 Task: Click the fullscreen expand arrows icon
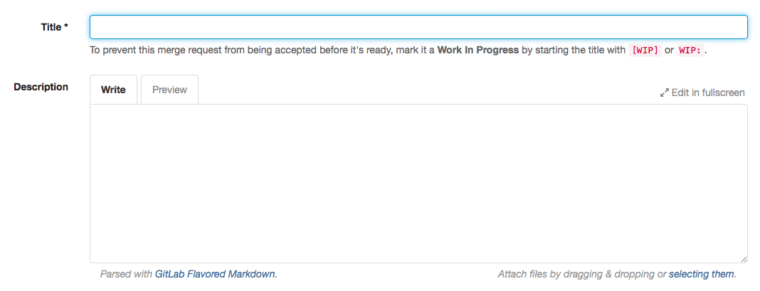665,93
